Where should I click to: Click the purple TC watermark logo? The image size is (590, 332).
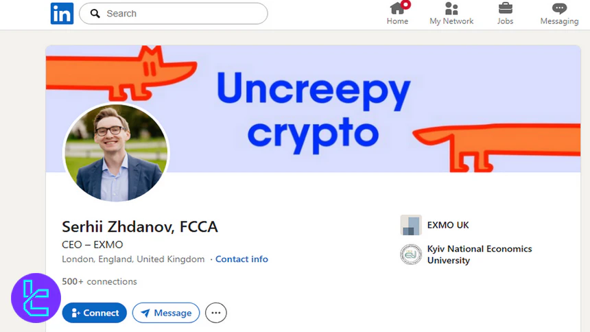[x=36, y=298]
